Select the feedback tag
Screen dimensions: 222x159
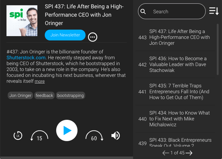(x=44, y=95)
